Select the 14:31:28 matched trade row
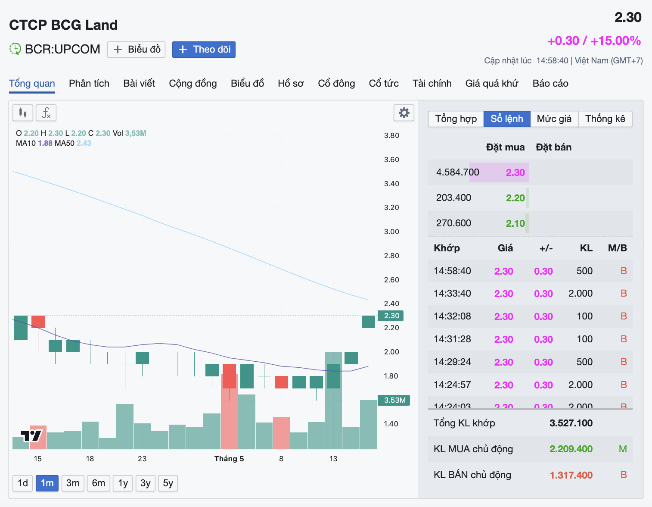 pos(530,339)
